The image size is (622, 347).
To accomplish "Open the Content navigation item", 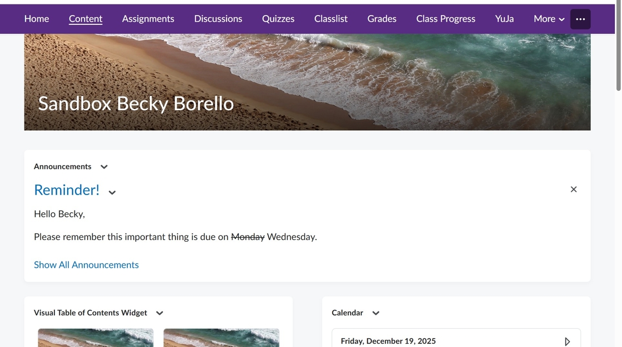I will pyautogui.click(x=86, y=19).
